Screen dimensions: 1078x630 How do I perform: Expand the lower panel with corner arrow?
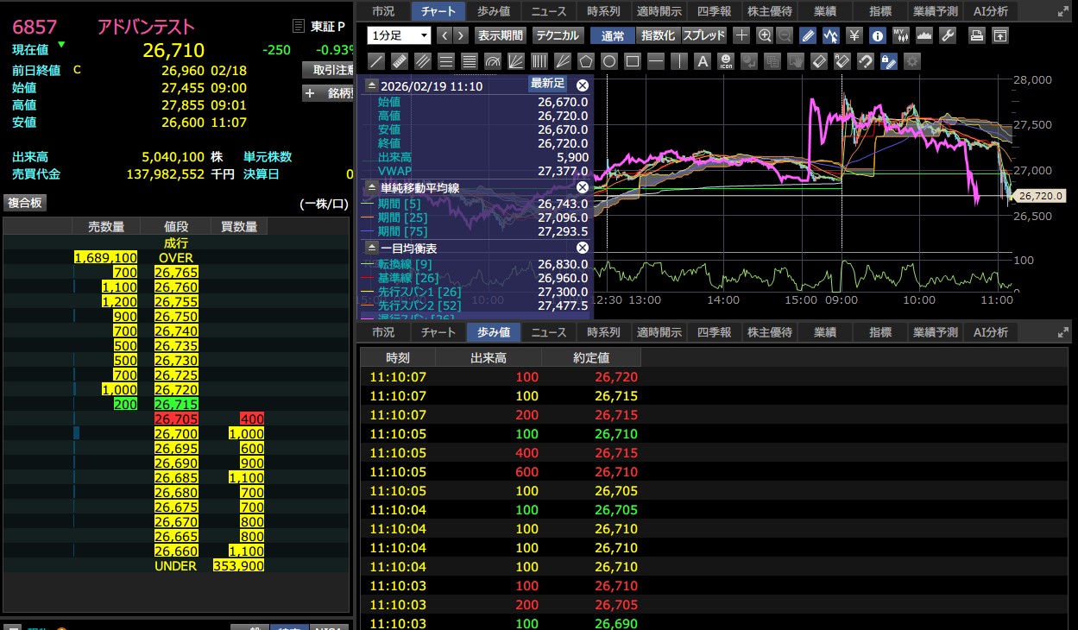(1062, 332)
